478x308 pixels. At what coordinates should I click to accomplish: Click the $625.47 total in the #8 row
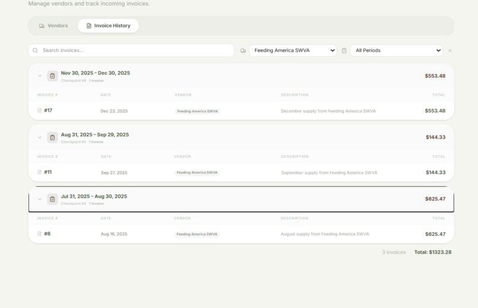click(435, 234)
